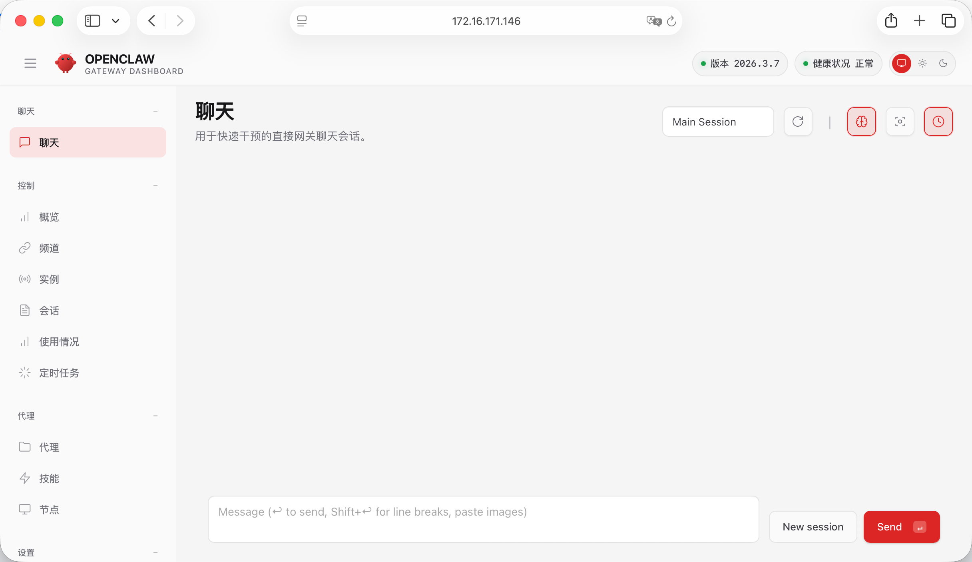Open Safari translate icon in address bar
The width and height of the screenshot is (972, 562).
pyautogui.click(x=653, y=21)
